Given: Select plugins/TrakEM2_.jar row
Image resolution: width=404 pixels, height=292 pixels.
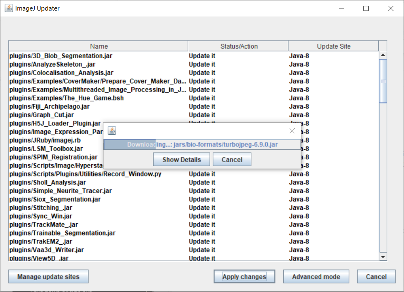Looking at the screenshot, I should (x=194, y=241).
